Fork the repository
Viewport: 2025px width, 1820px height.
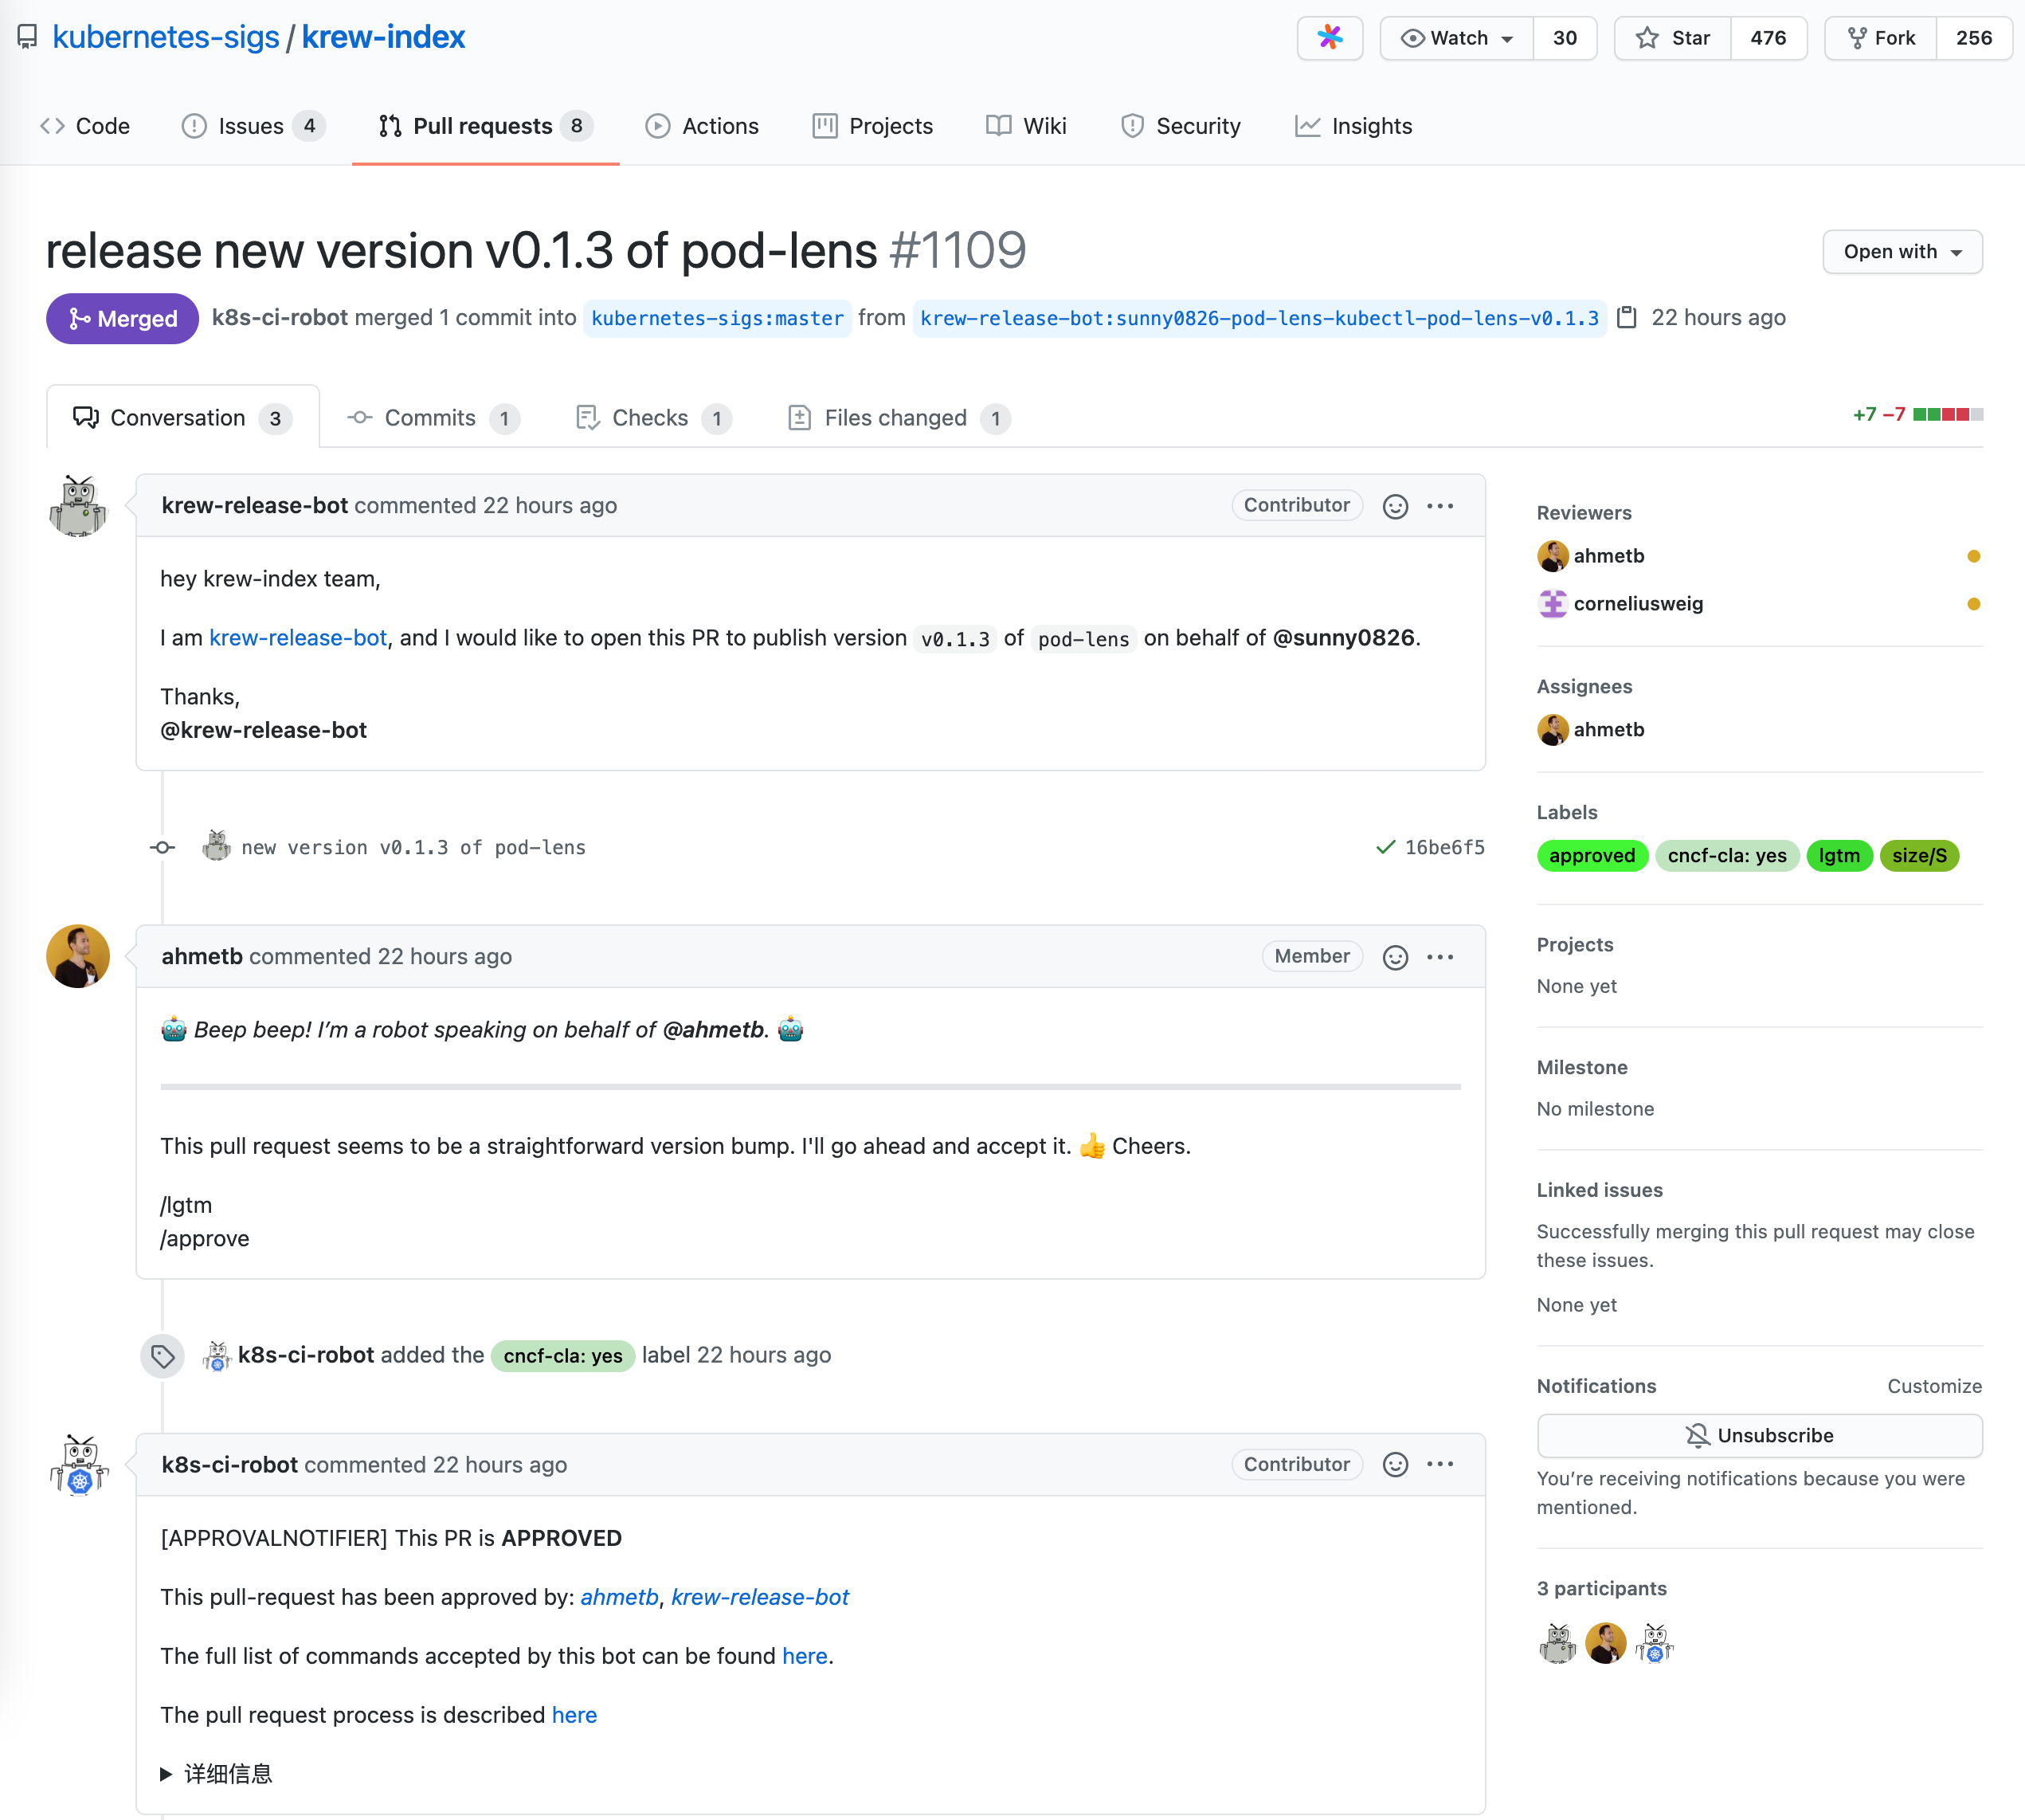(x=1881, y=38)
